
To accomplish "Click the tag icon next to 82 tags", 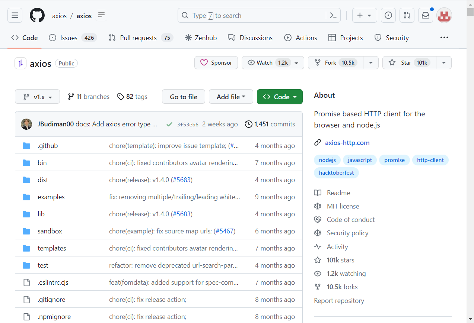I will tap(121, 97).
